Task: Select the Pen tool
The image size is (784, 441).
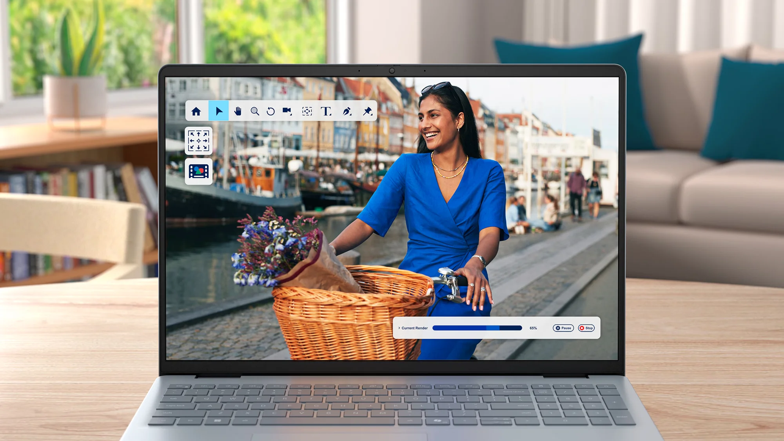Action: pyautogui.click(x=347, y=111)
